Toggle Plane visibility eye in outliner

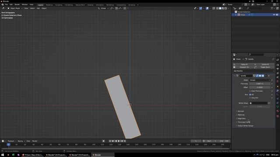click(x=274, y=15)
